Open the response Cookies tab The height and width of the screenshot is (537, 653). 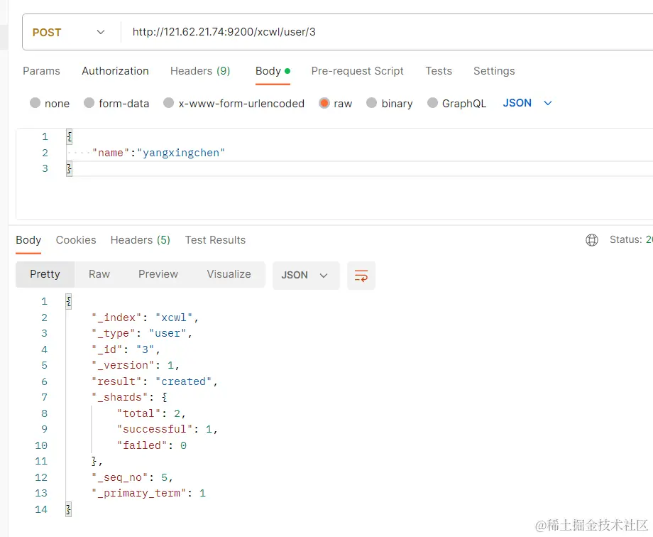[x=76, y=240]
